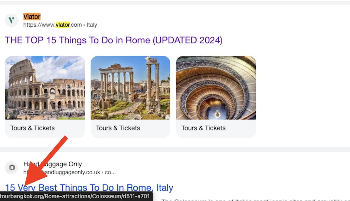
Task: Click the Italy breadcrumb after viator.com
Action: [x=92, y=25]
